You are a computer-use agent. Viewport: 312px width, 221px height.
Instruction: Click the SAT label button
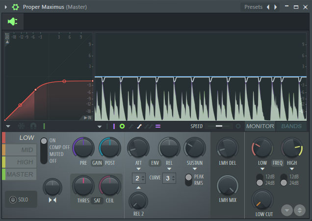click(x=97, y=200)
